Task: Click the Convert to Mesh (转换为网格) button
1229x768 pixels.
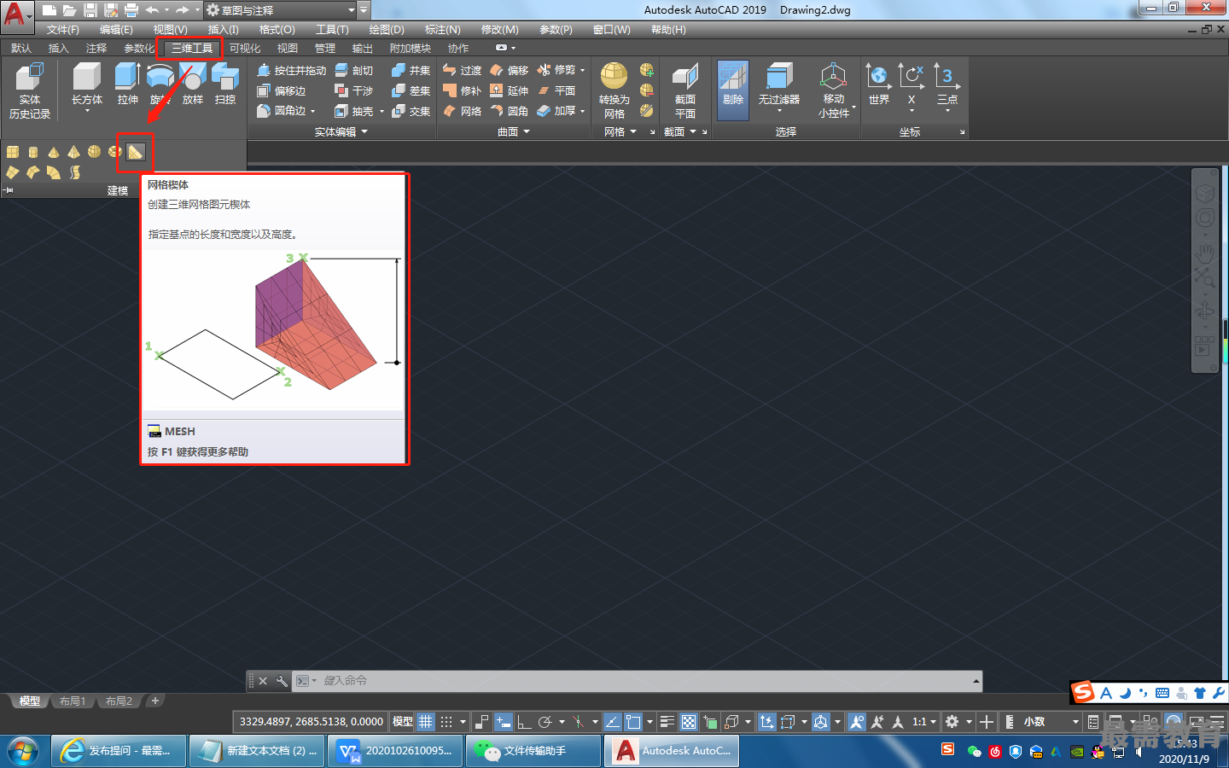Action: pyautogui.click(x=614, y=90)
